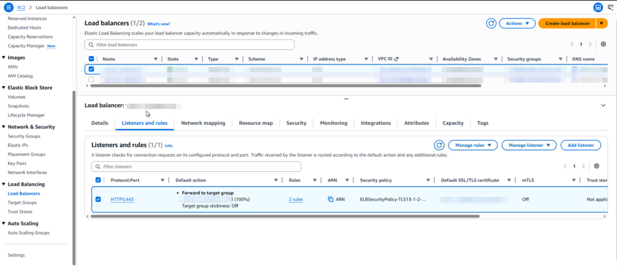Focus the Filter listeners field
The height and width of the screenshot is (267, 617).
click(x=196, y=166)
